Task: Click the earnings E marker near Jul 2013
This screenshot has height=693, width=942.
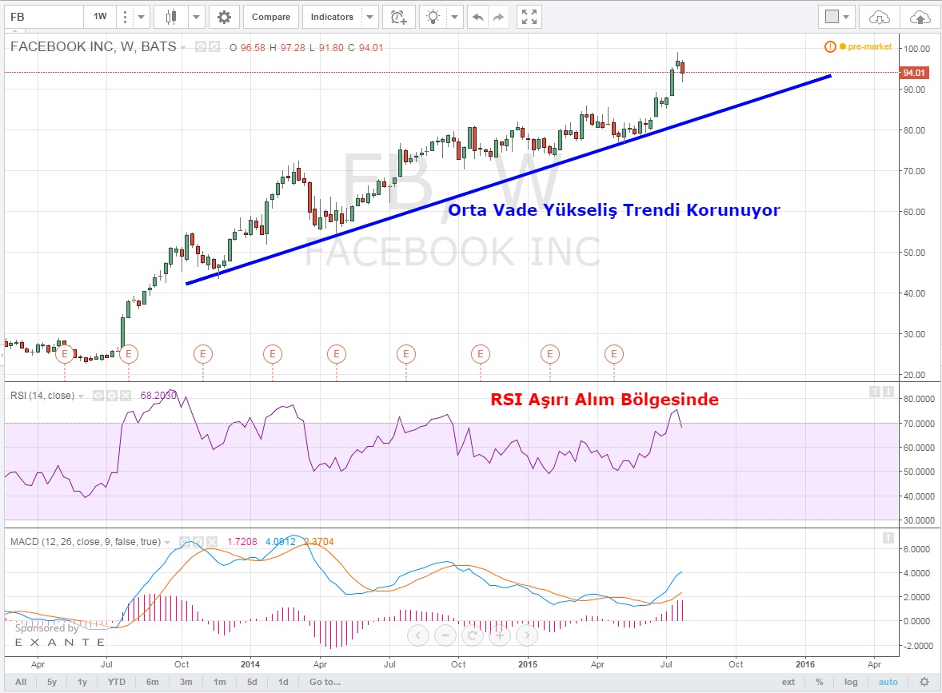Action: [129, 354]
